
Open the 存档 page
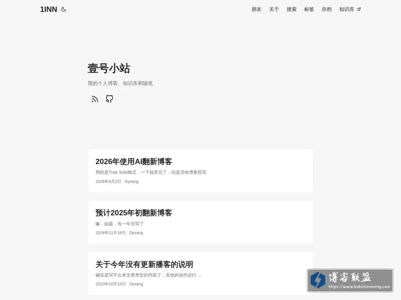tap(326, 9)
